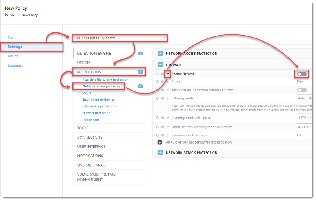This screenshot has height=201, width=316.
Task: Click the count badge on Detection Engine
Action: (140, 54)
